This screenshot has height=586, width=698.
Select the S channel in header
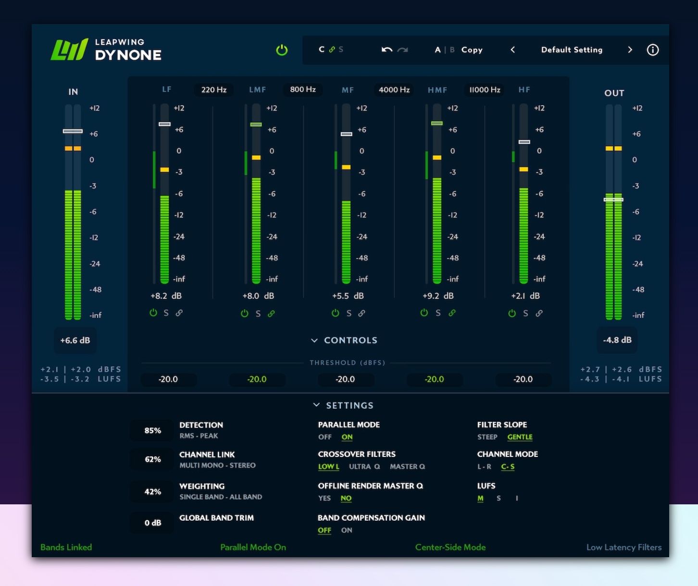click(341, 49)
